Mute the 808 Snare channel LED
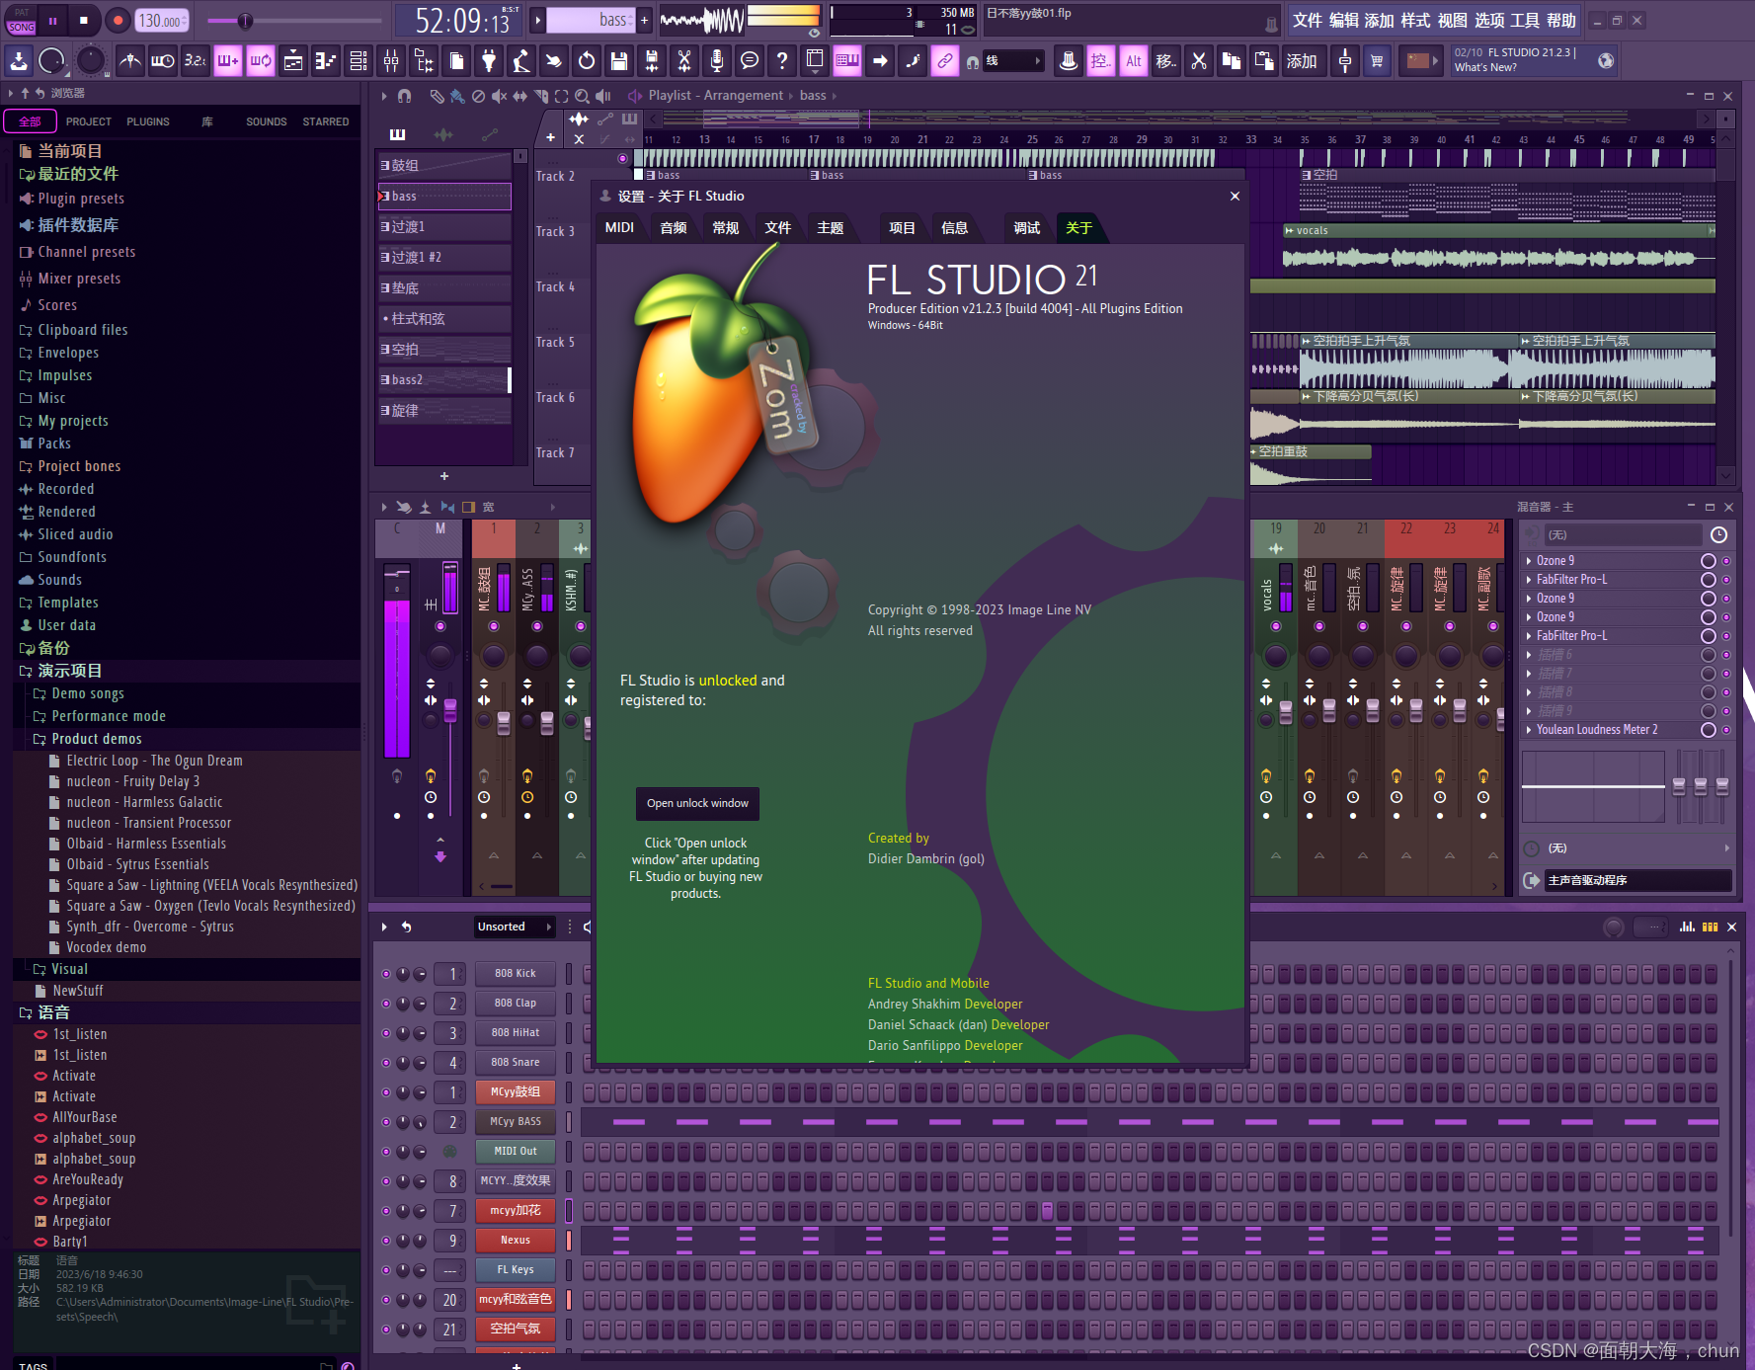Viewport: 1755px width, 1370px height. 386,1063
